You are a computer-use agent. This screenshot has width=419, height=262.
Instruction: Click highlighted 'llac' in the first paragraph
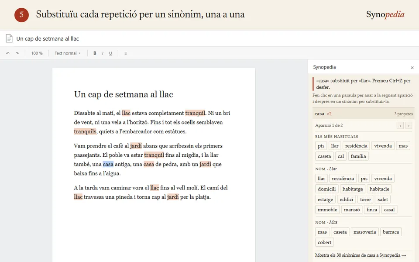pos(126,113)
